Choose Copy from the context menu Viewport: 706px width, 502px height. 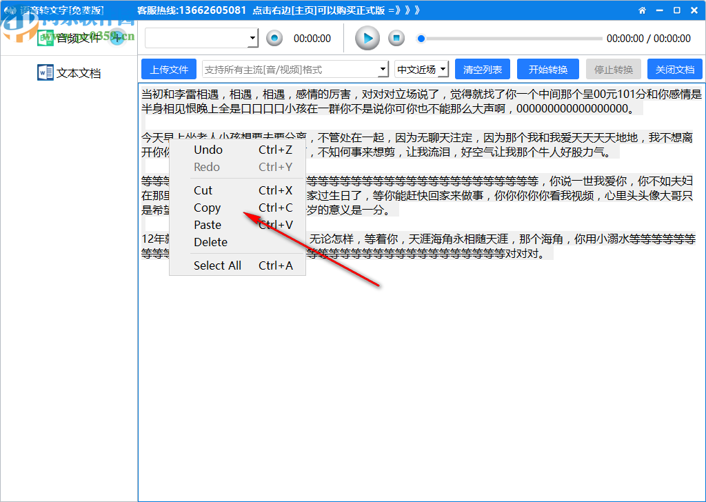coord(237,208)
